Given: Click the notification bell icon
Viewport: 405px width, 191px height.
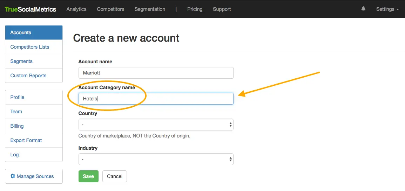Looking at the screenshot, I should [x=363, y=9].
